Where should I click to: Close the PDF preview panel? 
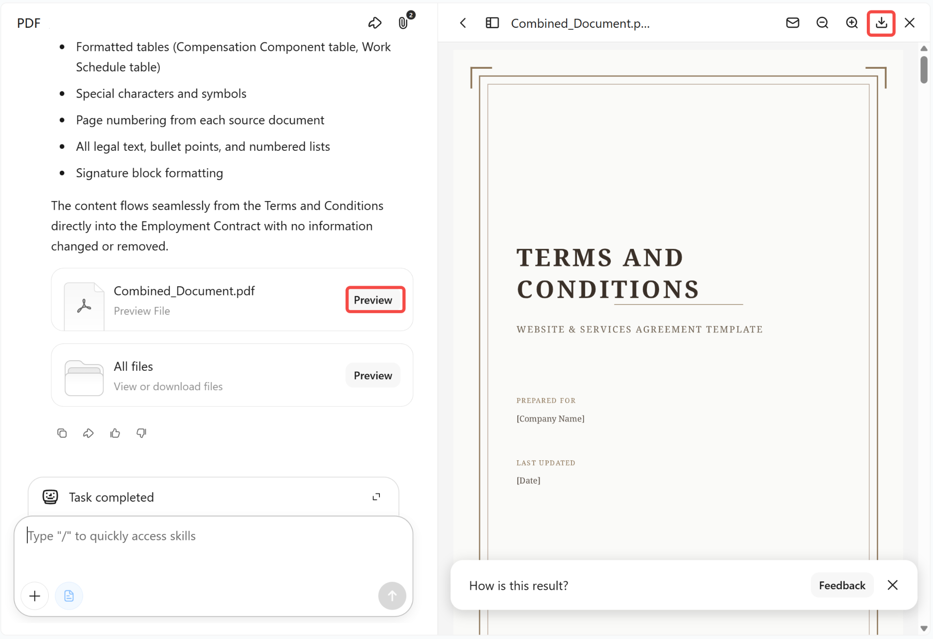tap(910, 23)
